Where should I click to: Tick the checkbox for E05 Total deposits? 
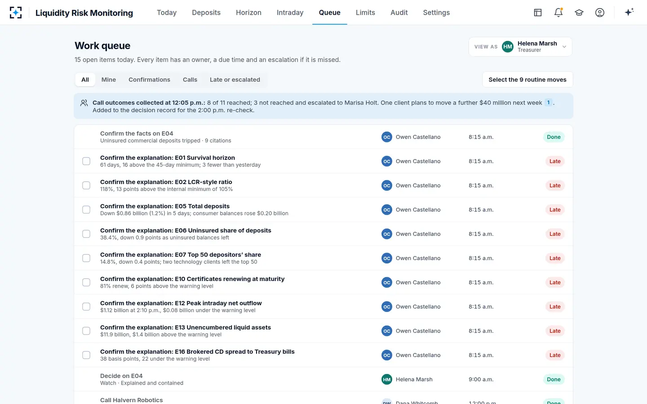[86, 210]
